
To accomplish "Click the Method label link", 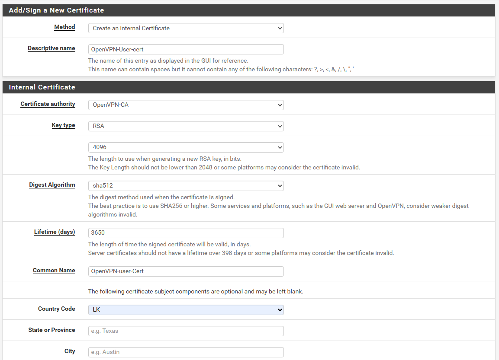I will [64, 27].
